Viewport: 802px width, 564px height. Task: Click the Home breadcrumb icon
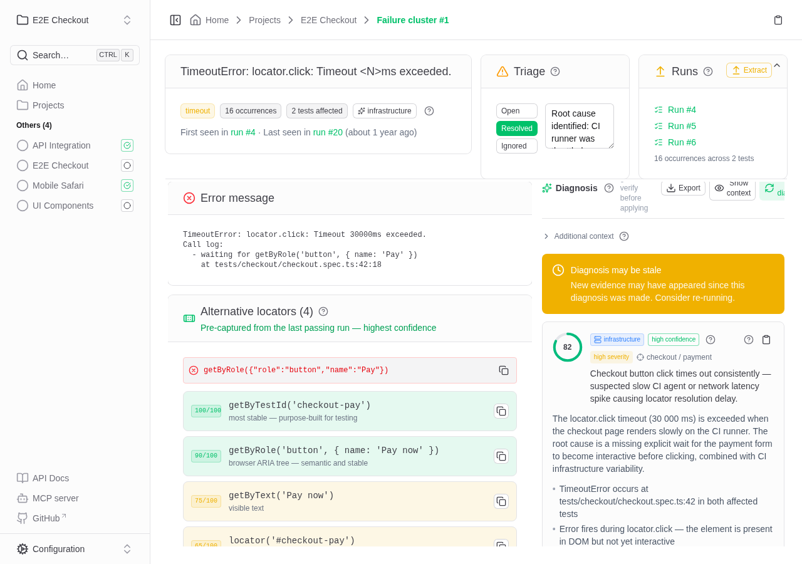point(195,20)
